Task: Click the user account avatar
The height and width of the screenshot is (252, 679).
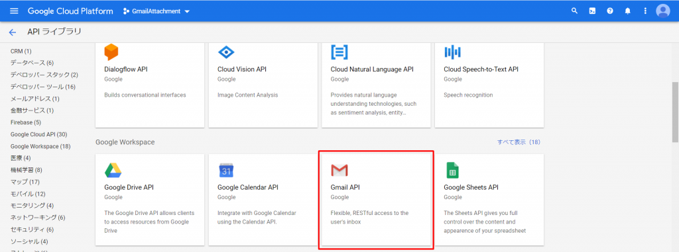Action: click(x=663, y=11)
